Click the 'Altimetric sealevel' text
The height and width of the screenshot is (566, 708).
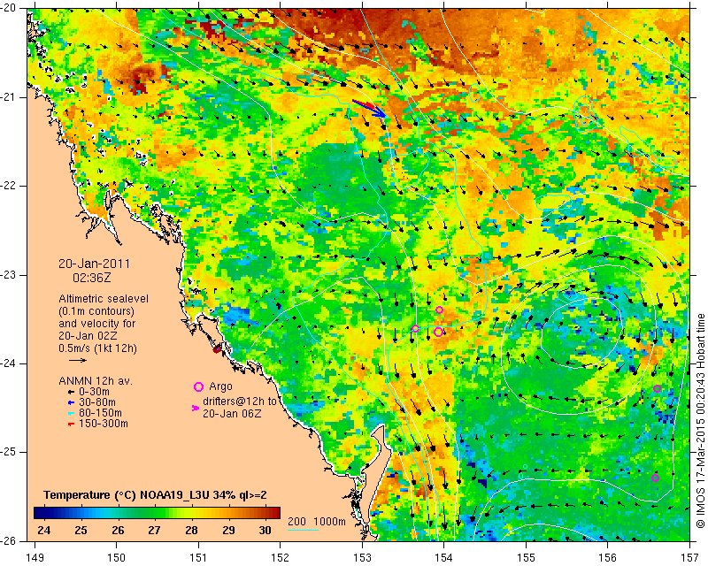click(104, 299)
